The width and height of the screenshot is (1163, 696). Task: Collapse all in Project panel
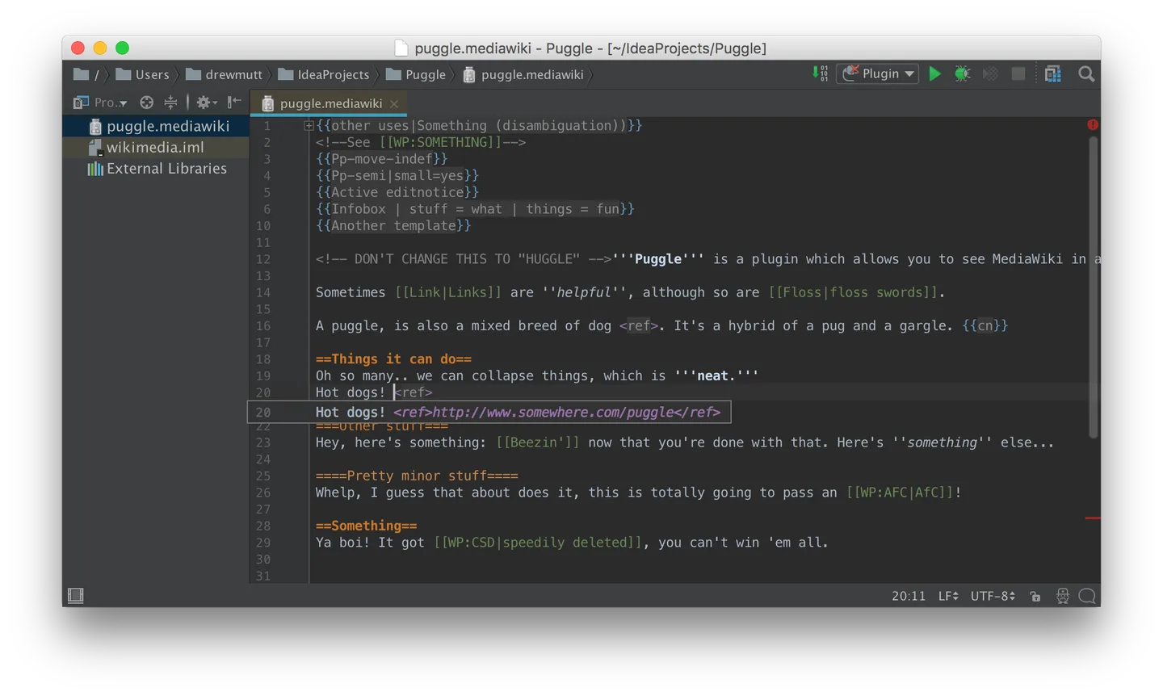pos(170,103)
